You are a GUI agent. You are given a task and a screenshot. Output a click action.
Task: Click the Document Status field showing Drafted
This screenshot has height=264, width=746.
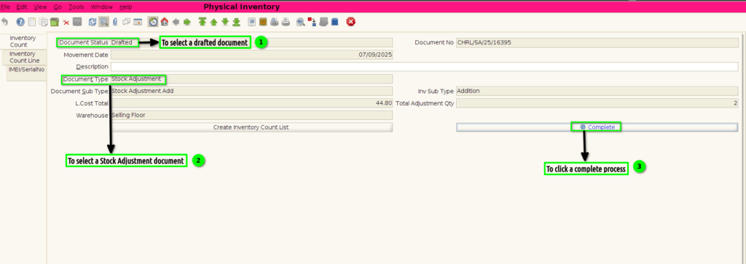(x=251, y=42)
